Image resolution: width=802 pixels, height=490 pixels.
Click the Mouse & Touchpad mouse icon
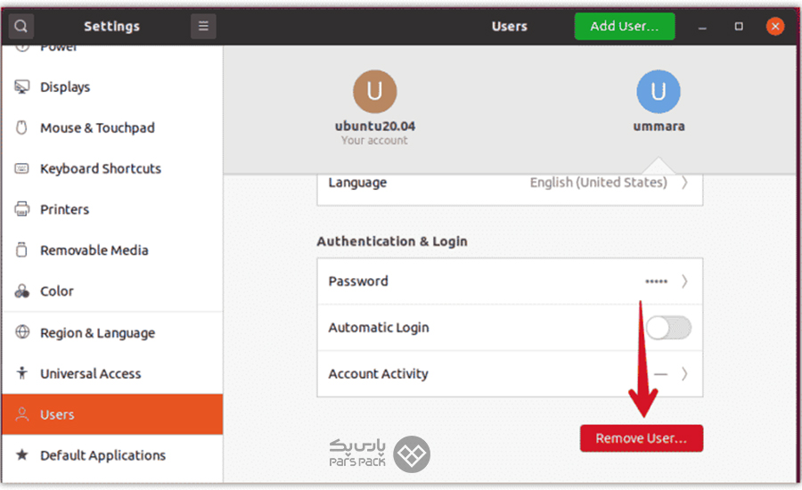coord(21,127)
